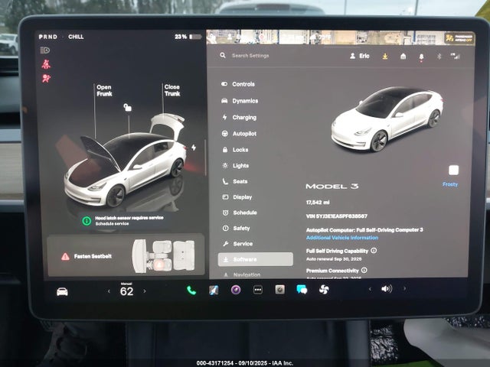The width and height of the screenshot is (490, 367).
Task: Tap Schedule service link in alert
Action: point(112,224)
